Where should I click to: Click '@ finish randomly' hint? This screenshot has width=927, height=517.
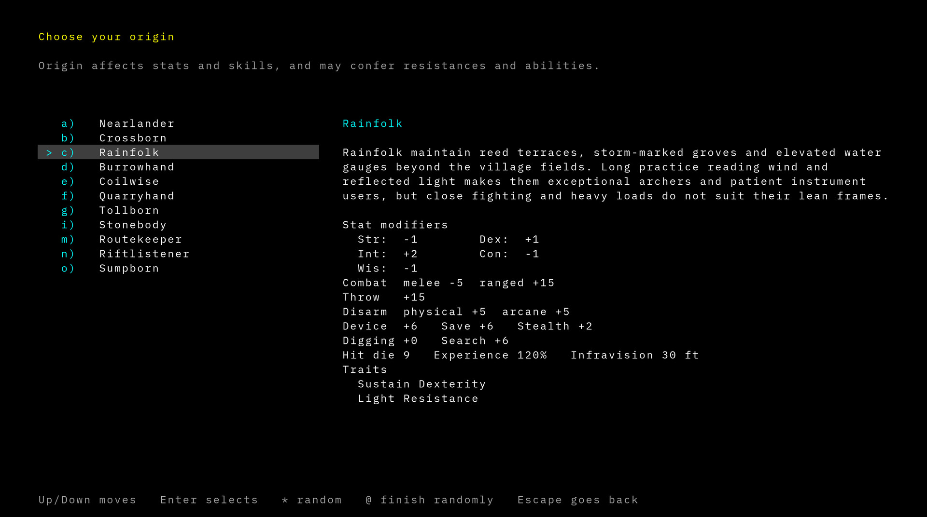coord(429,500)
